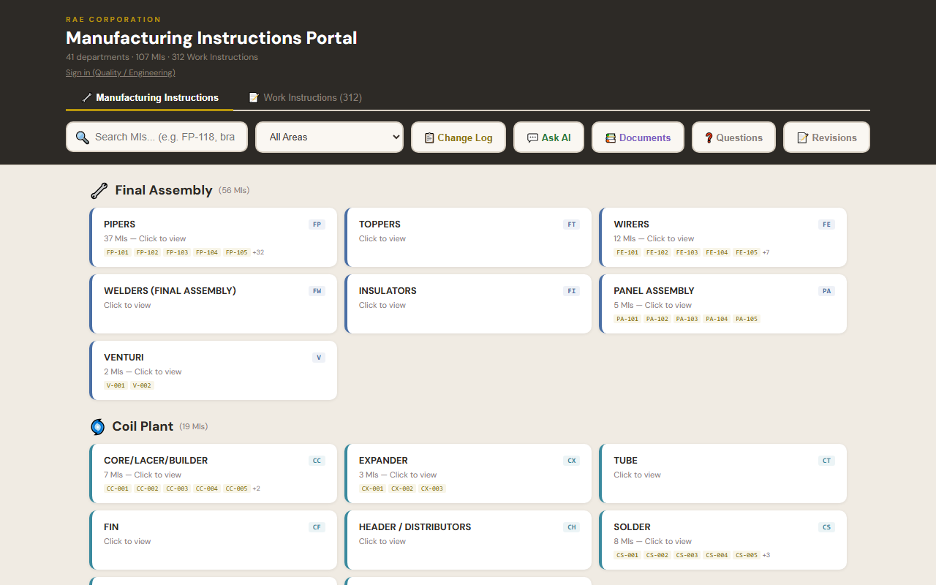Open the WELDERS (FINAL ASSEMBLY) card
936x585 pixels.
click(x=214, y=304)
